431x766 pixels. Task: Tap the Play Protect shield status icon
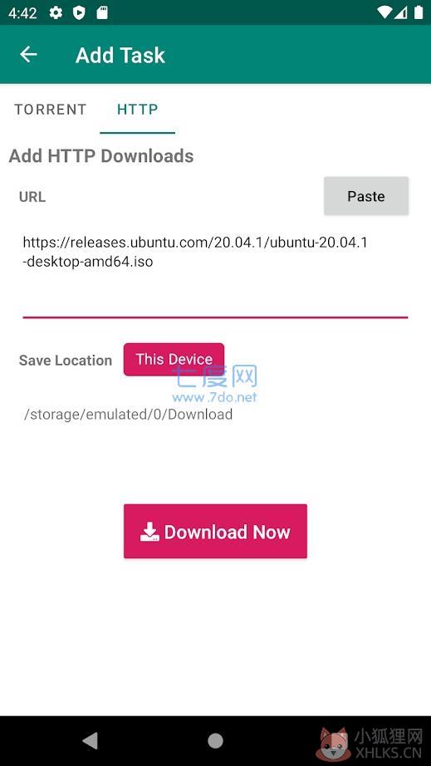(x=79, y=12)
